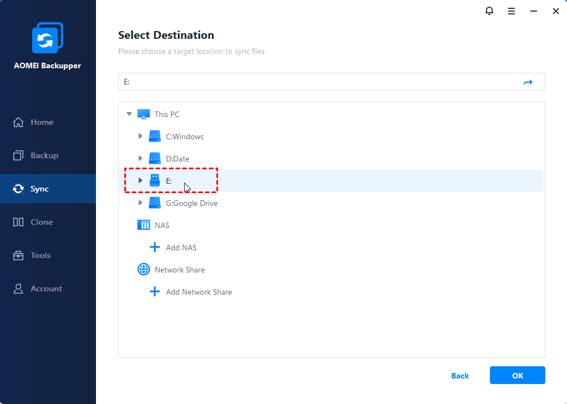The width and height of the screenshot is (567, 404).
Task: Click the plus icon for Add Network Share
Action: coord(155,292)
